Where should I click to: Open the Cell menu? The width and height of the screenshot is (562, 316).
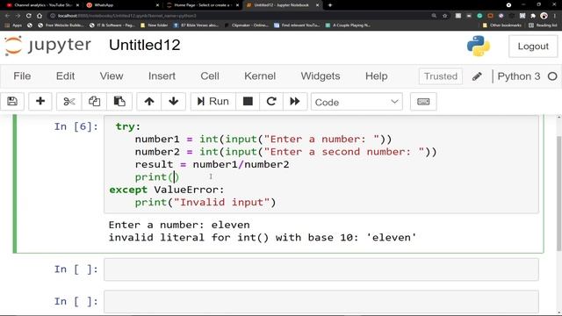[x=210, y=76]
